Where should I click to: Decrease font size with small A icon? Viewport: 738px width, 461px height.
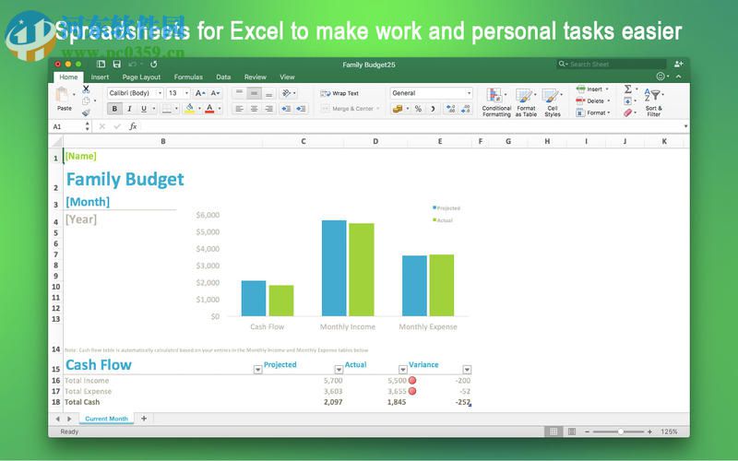215,93
